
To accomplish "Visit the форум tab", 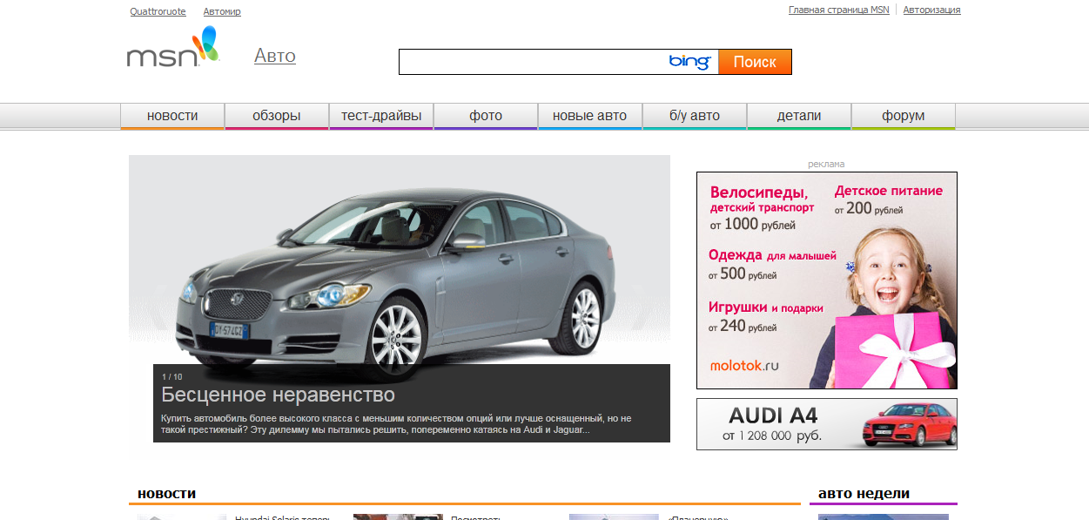I will [904, 116].
